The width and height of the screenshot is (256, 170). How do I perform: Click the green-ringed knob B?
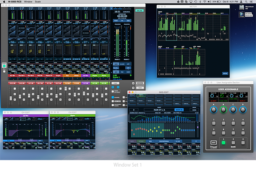[x=223, y=109]
